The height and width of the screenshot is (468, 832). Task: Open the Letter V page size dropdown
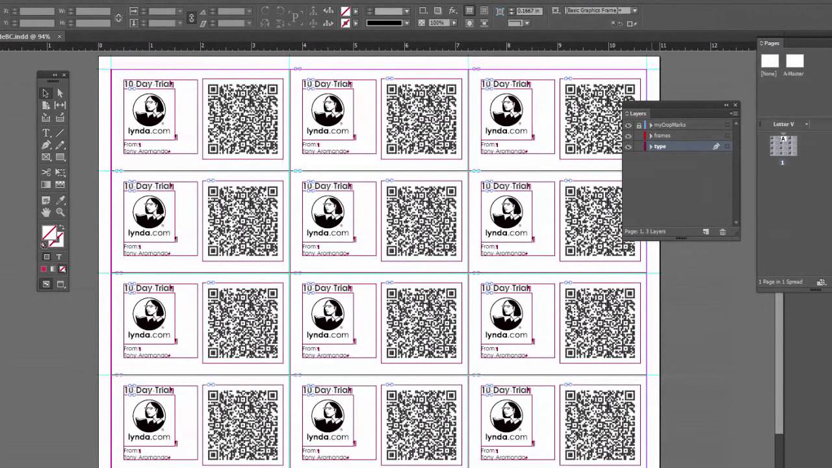click(807, 124)
